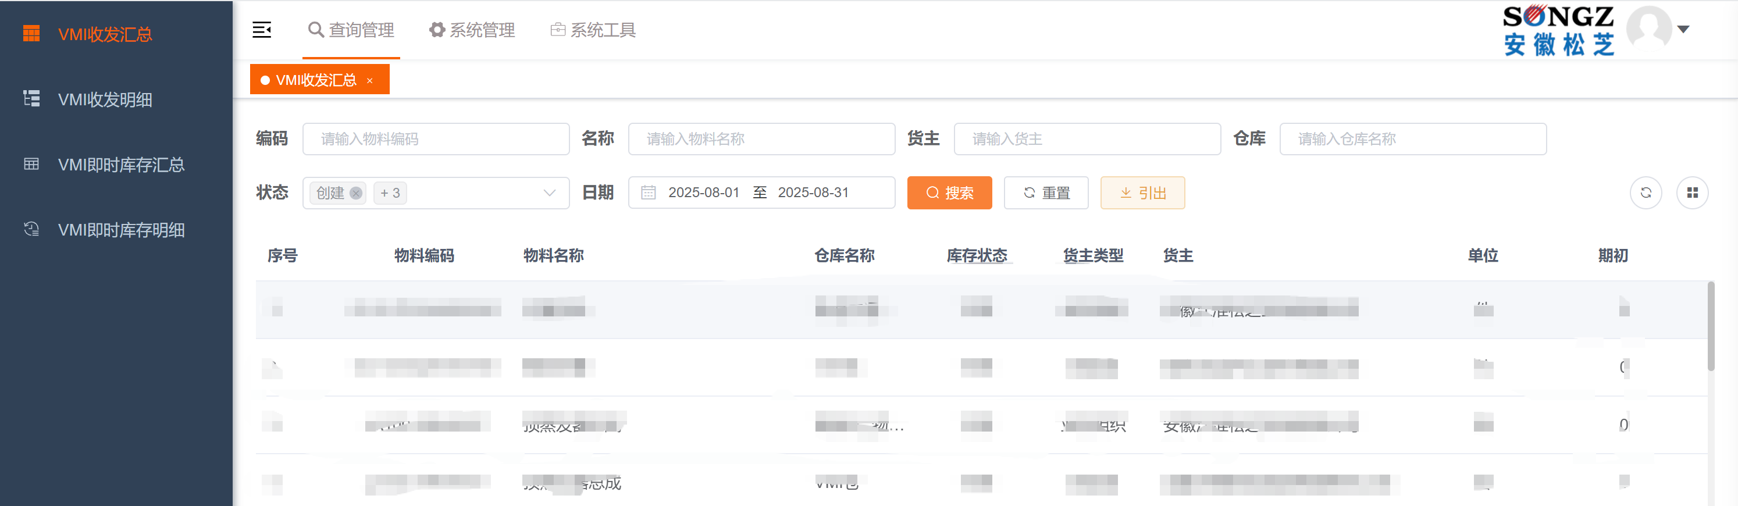Image resolution: width=1738 pixels, height=506 pixels.
Task: Open VMI收发明细 from the sidebar
Action: pos(105,100)
